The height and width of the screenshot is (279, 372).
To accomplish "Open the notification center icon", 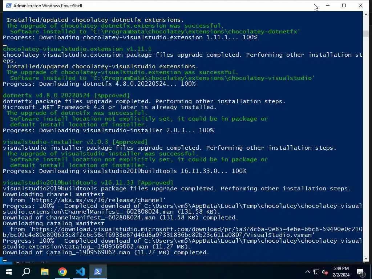I will point(360,272).
